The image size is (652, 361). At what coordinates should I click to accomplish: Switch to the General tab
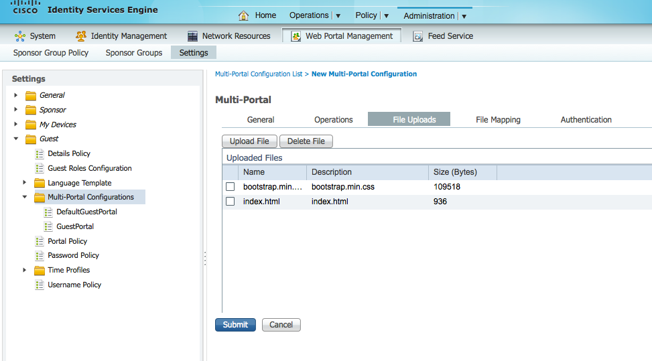[x=261, y=120]
